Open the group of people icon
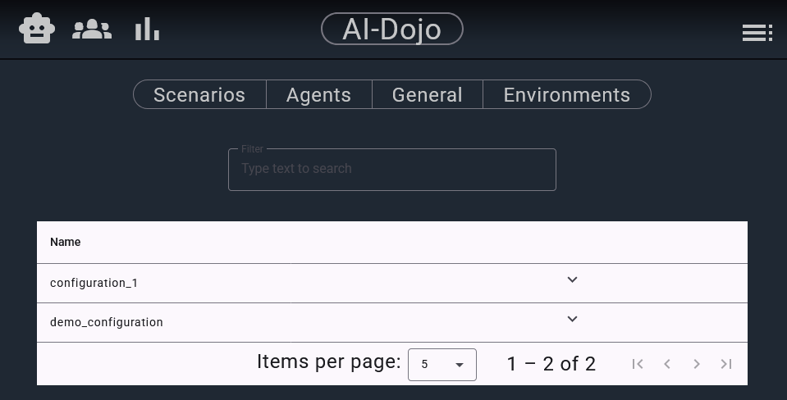Screen dimensions: 787x400 point(92,30)
